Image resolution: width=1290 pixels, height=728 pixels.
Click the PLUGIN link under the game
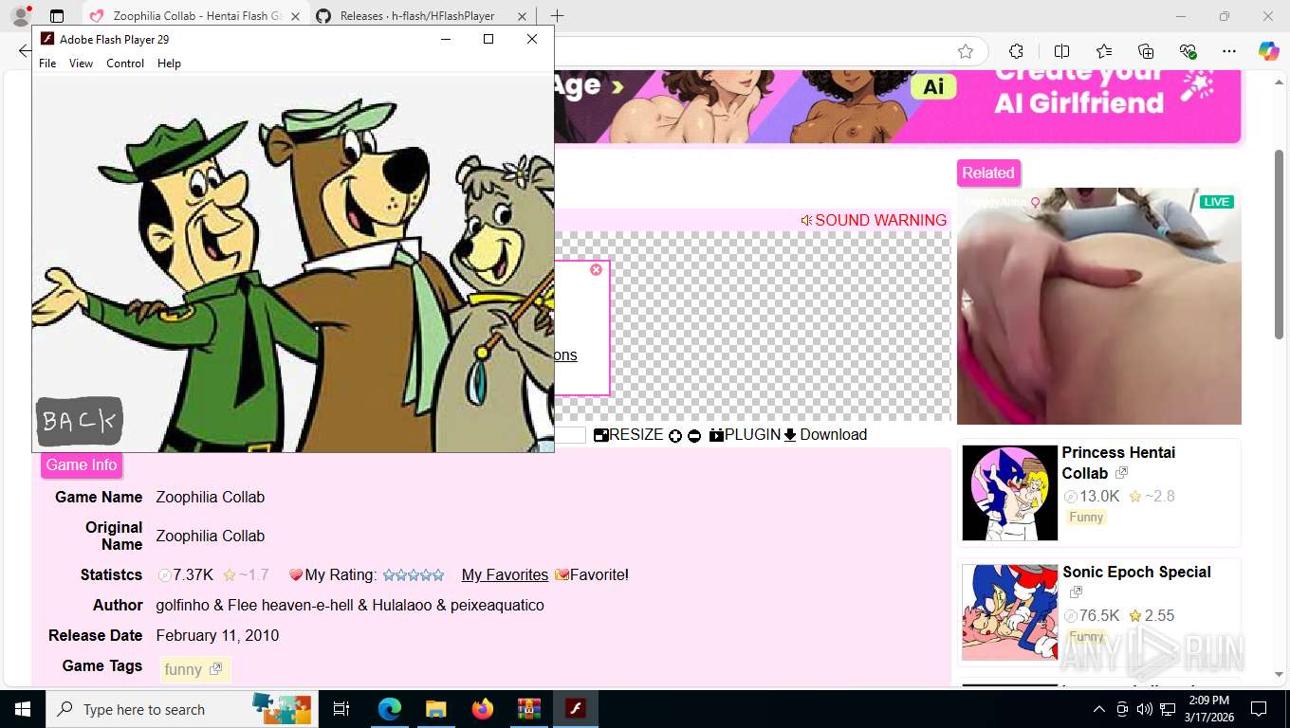click(745, 435)
